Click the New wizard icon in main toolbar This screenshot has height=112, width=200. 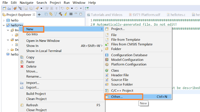(4, 8)
